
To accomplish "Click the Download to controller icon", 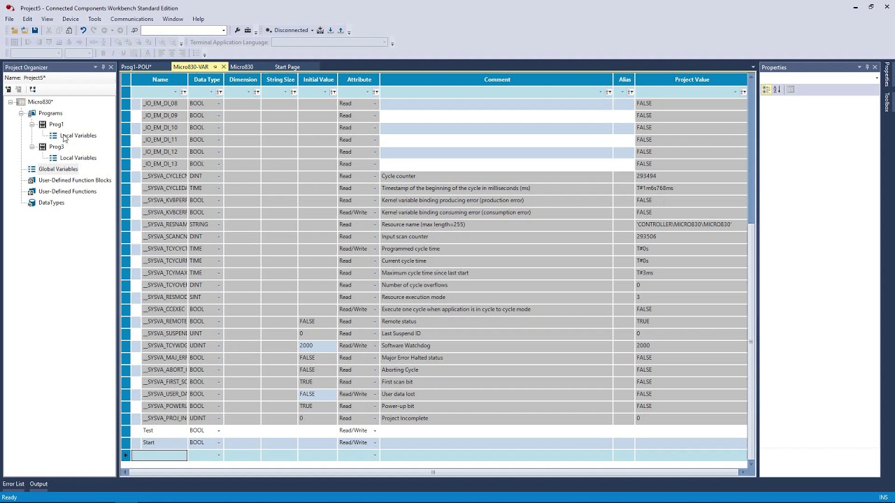I will pyautogui.click(x=330, y=30).
